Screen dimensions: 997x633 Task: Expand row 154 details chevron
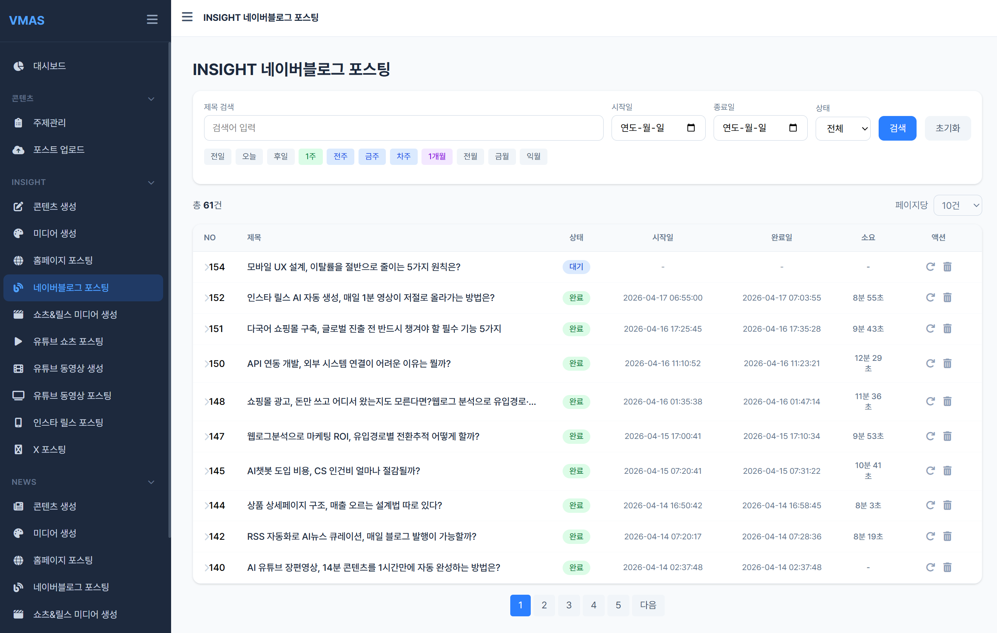coord(206,267)
